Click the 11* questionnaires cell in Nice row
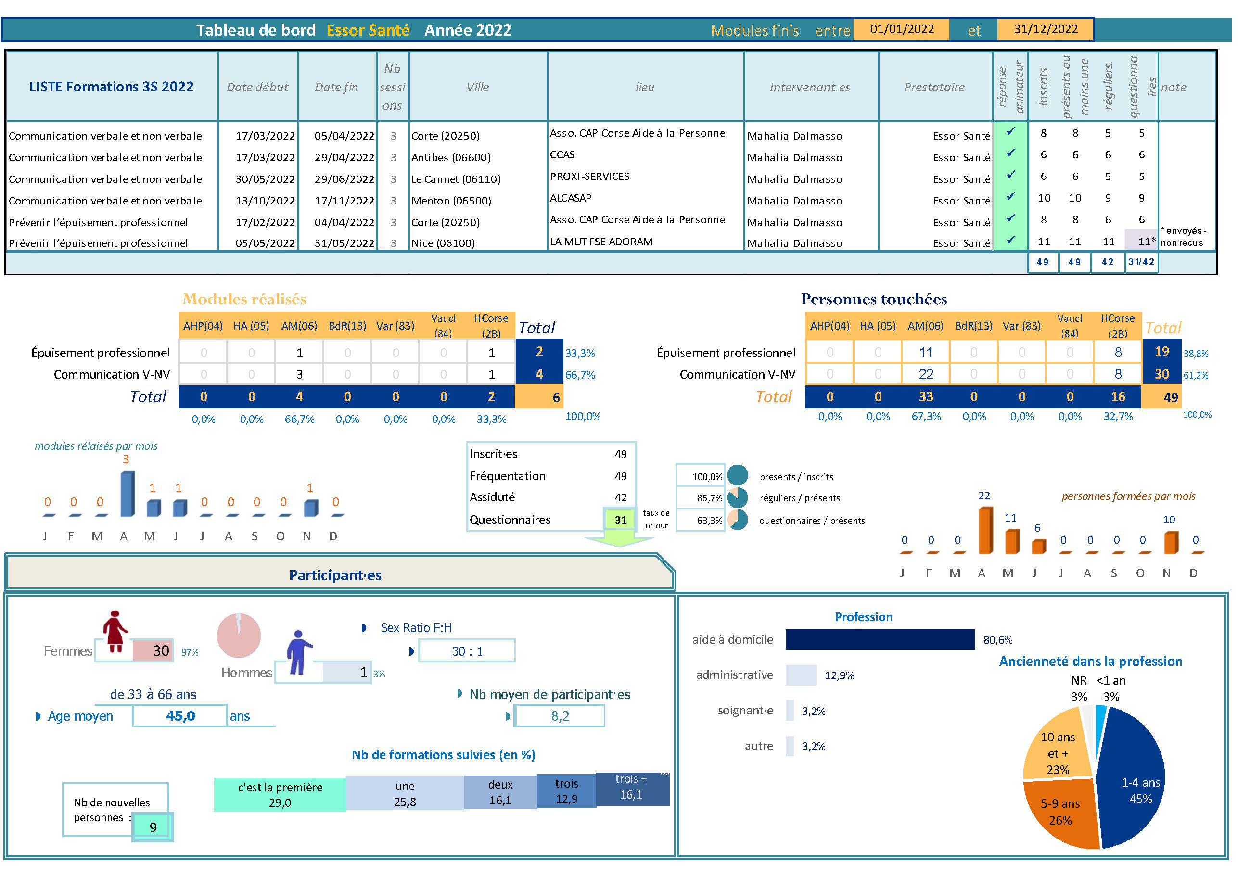1238x891 pixels. tap(1141, 241)
